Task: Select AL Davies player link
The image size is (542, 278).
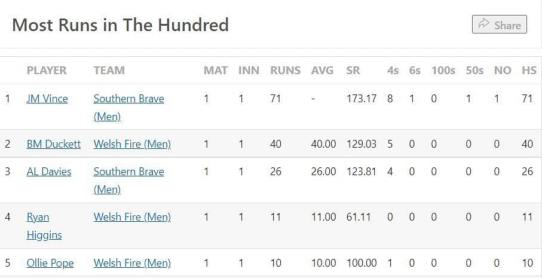Action: coord(49,172)
